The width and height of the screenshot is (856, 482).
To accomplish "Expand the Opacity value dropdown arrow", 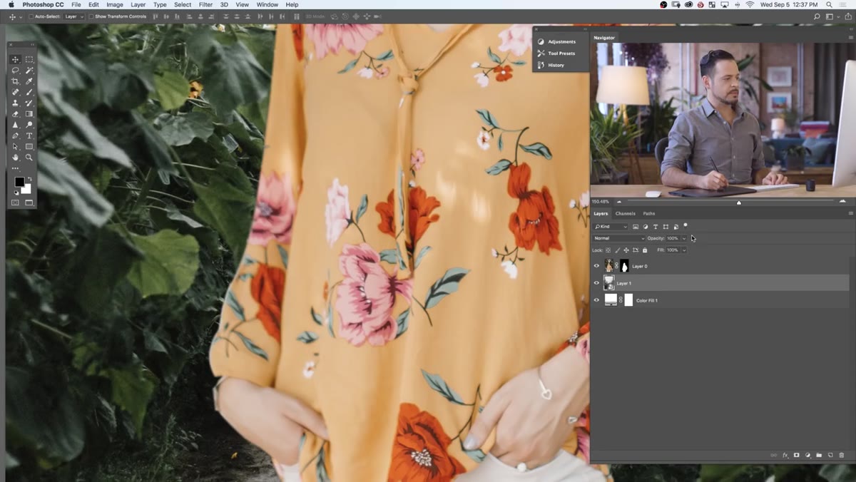I will (684, 238).
